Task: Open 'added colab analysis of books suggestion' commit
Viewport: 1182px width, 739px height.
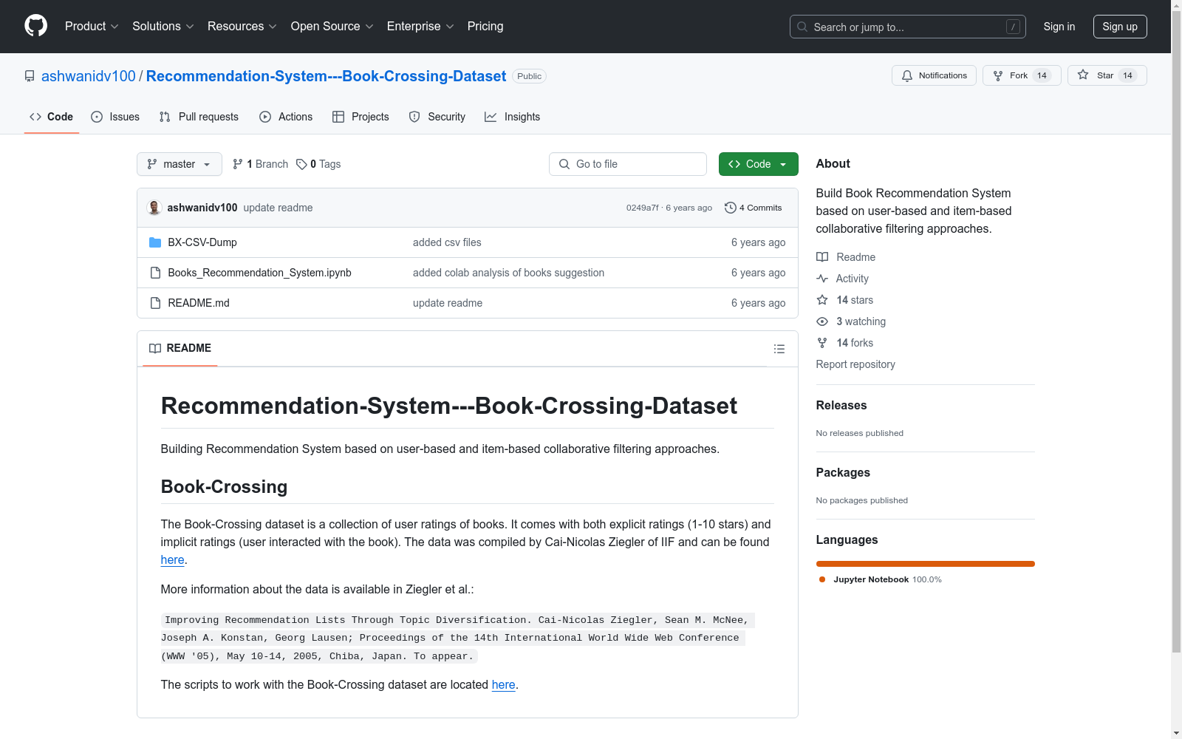Action: point(508,273)
